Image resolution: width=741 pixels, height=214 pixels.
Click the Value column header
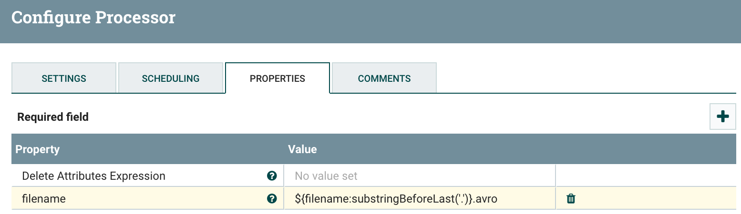pyautogui.click(x=302, y=149)
